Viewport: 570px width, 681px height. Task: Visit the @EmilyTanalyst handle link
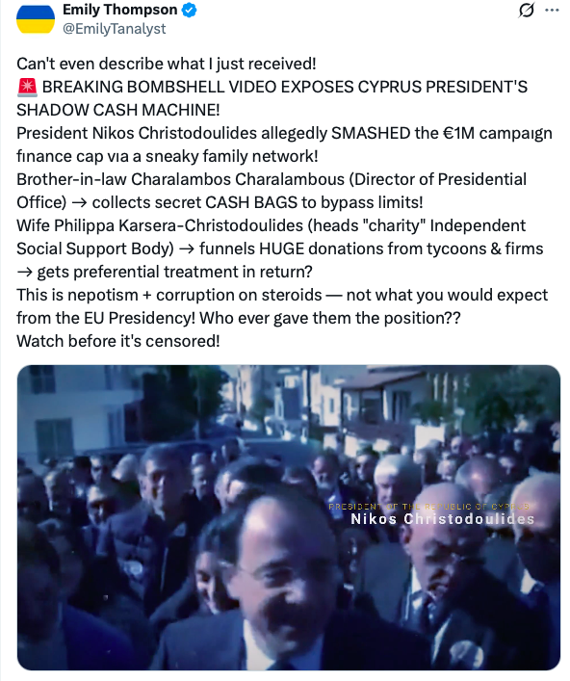115,29
